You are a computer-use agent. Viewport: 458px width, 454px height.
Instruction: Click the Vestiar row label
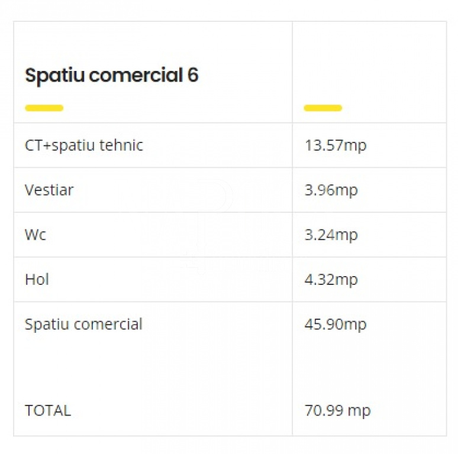[x=49, y=190]
